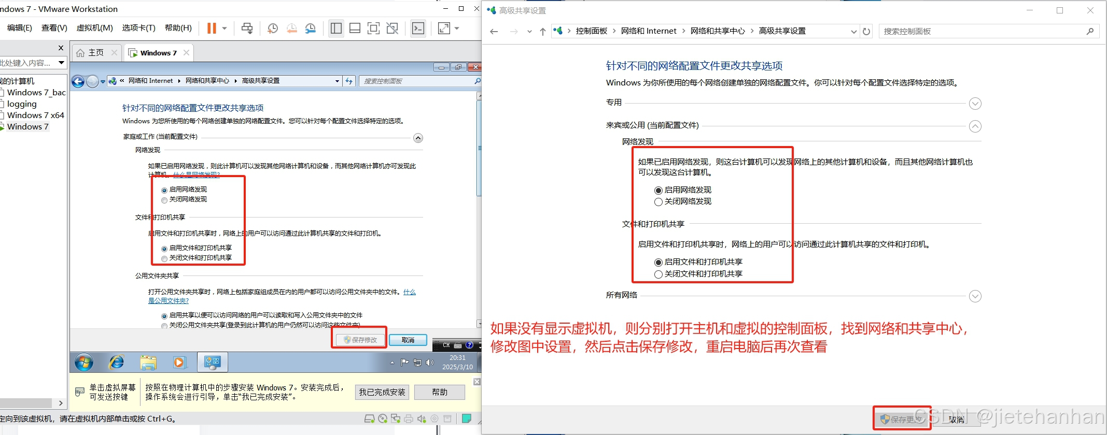
Task: Toggle the thumbnail bar view icon
Action: (x=355, y=28)
